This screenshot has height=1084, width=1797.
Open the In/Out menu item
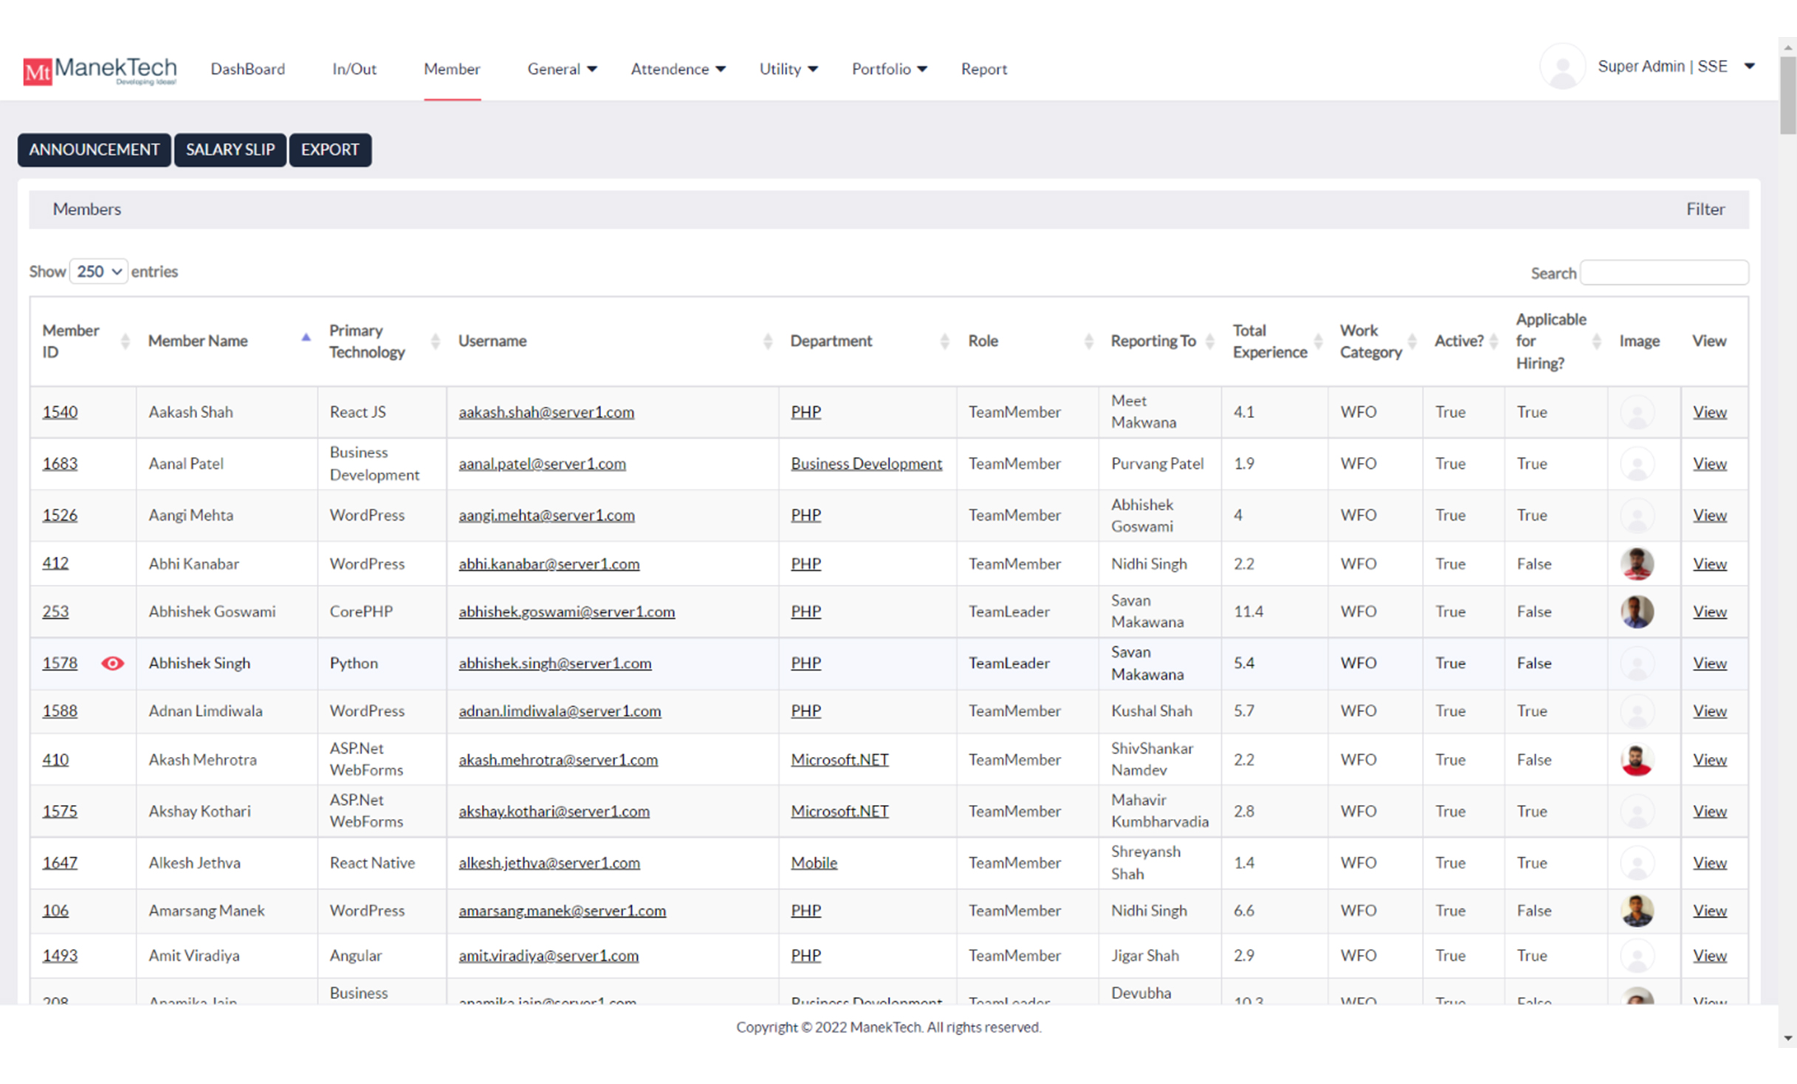[x=354, y=69]
